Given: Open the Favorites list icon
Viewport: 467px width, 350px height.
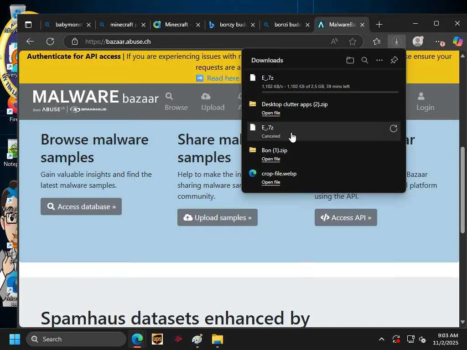Looking at the screenshot, I should pyautogui.click(x=377, y=41).
